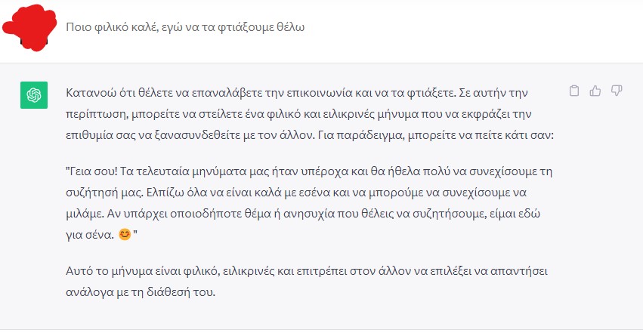Image resolution: width=643 pixels, height=333 pixels.
Task: Click the red scribbled user avatar
Action: click(29, 27)
